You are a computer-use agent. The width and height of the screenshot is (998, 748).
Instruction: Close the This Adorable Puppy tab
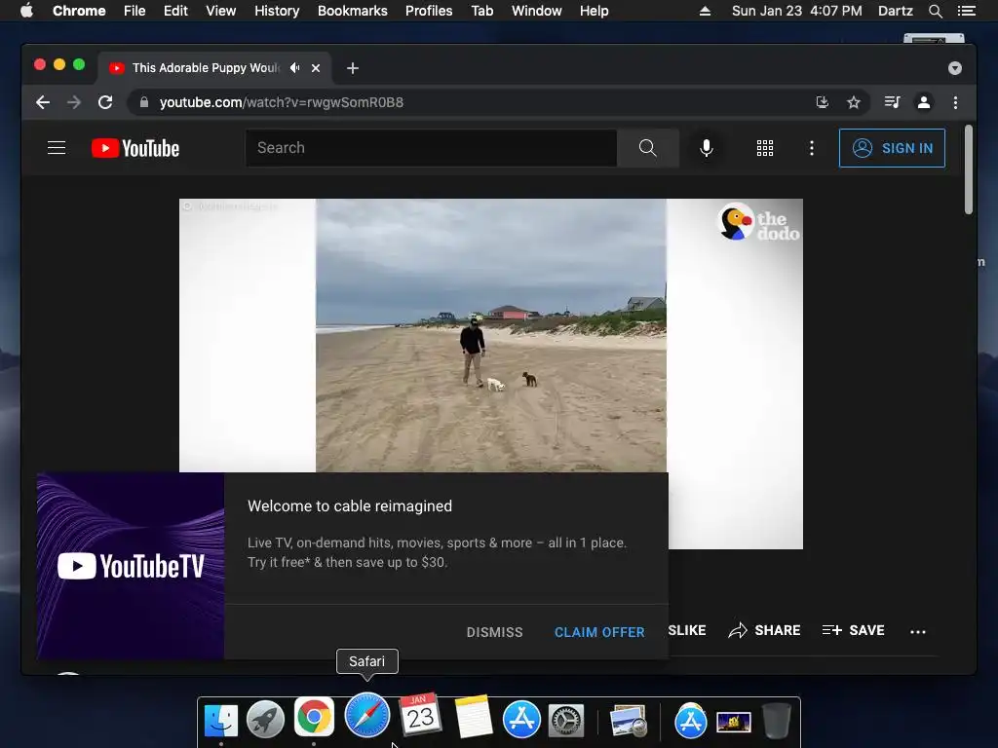pos(316,68)
